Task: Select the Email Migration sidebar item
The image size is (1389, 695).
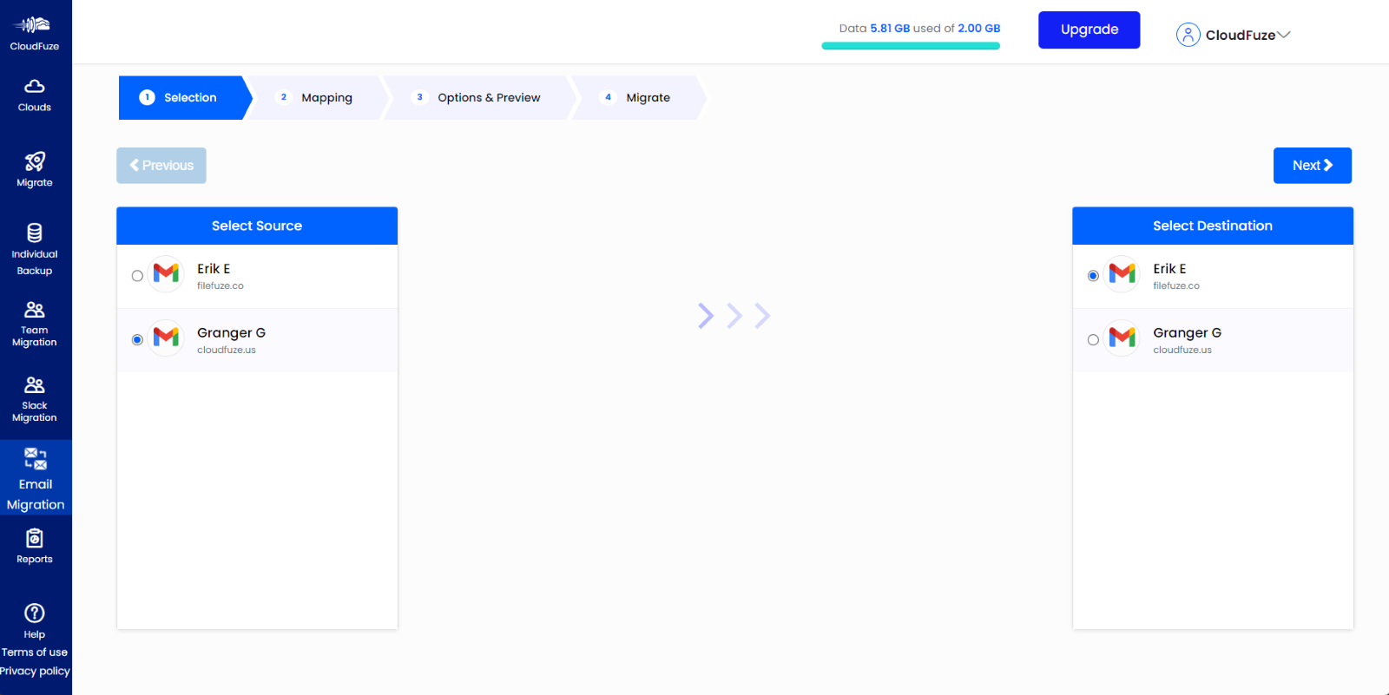Action: pyautogui.click(x=36, y=478)
